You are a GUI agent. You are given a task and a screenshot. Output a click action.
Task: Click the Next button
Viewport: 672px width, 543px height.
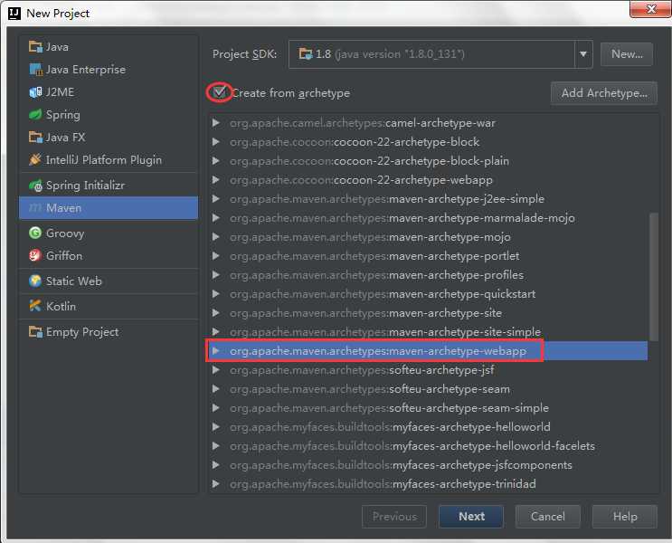click(x=471, y=517)
